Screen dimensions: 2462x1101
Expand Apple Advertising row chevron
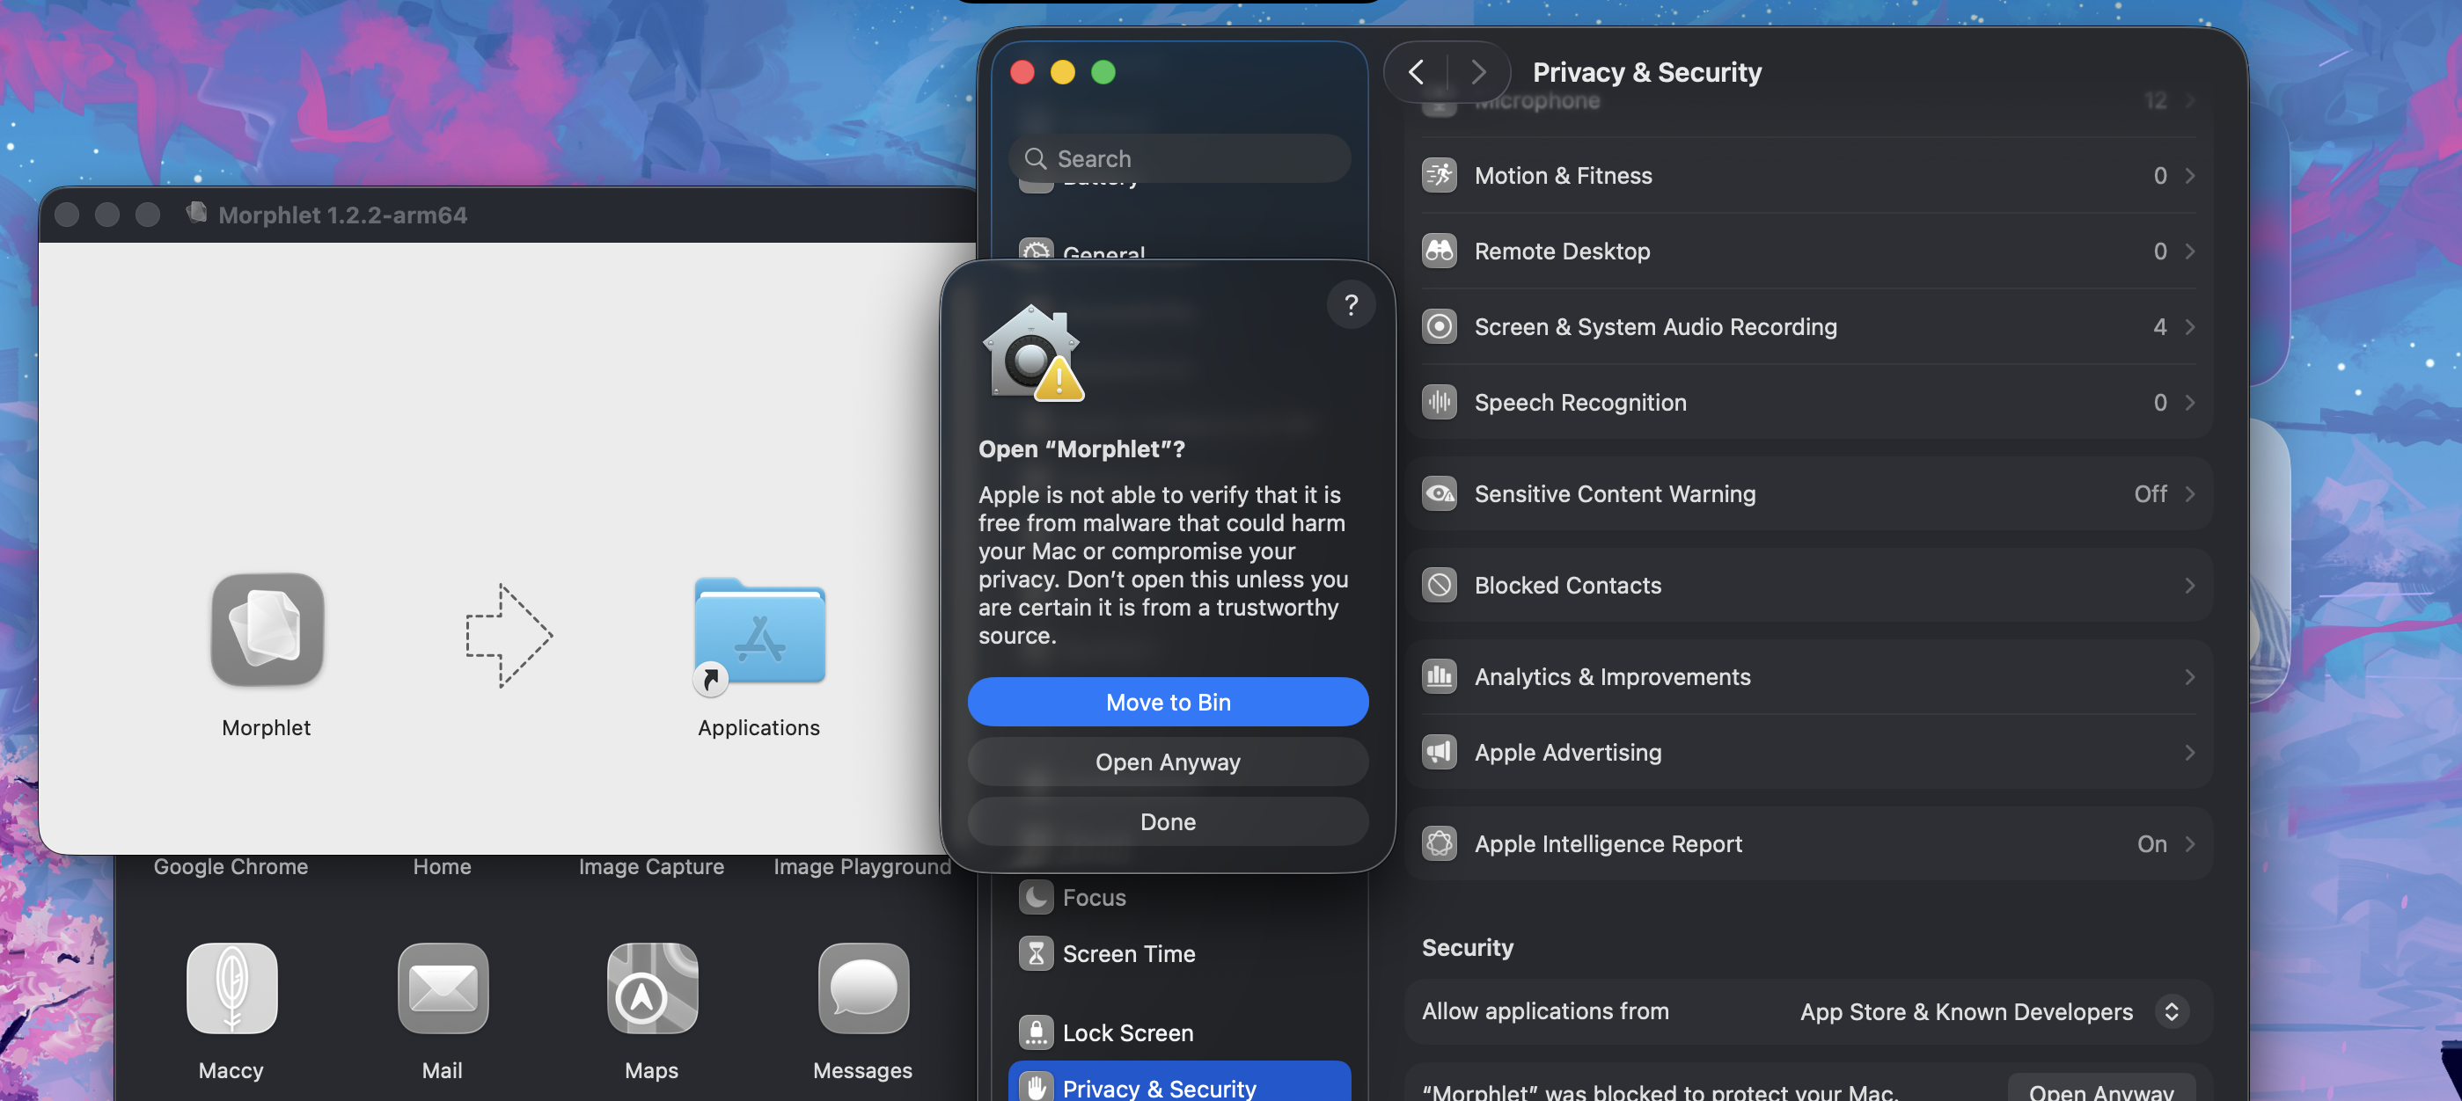(x=2189, y=753)
